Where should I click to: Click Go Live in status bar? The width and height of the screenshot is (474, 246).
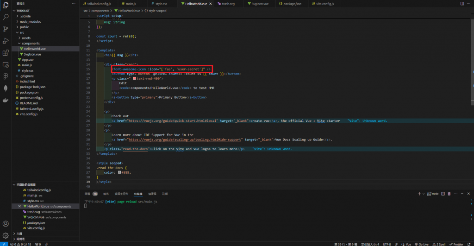click(x=421, y=244)
